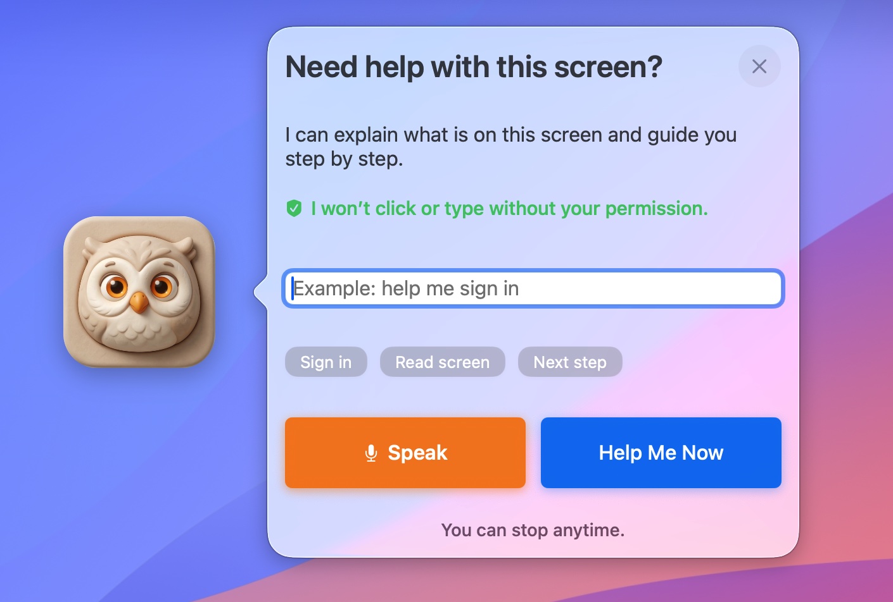Start voice input with the Speak button

click(x=405, y=453)
